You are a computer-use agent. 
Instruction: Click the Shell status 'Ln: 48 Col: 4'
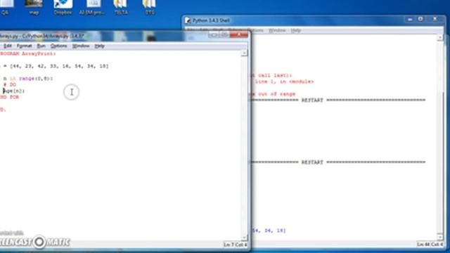click(430, 245)
